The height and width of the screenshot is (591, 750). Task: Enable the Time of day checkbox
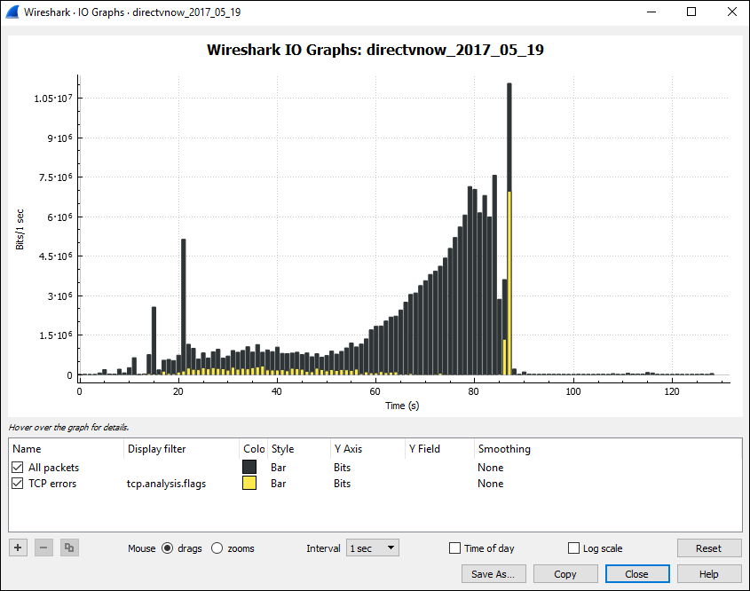pos(454,548)
